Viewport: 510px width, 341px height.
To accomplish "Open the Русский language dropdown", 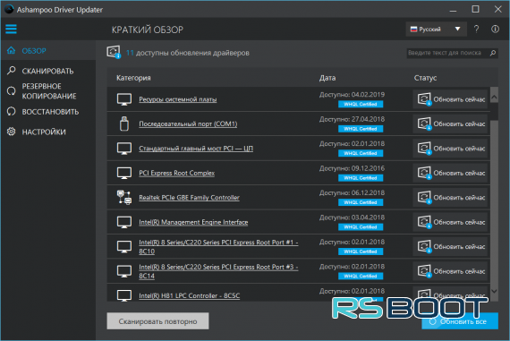I will pyautogui.click(x=436, y=30).
